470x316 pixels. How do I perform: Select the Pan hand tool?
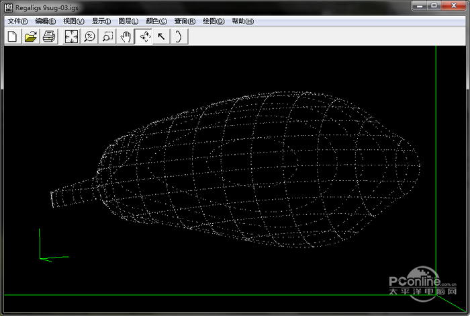click(x=126, y=37)
